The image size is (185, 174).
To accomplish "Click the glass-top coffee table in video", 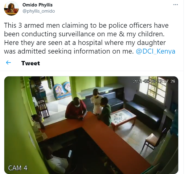I will pyautogui.click(x=123, y=118).
